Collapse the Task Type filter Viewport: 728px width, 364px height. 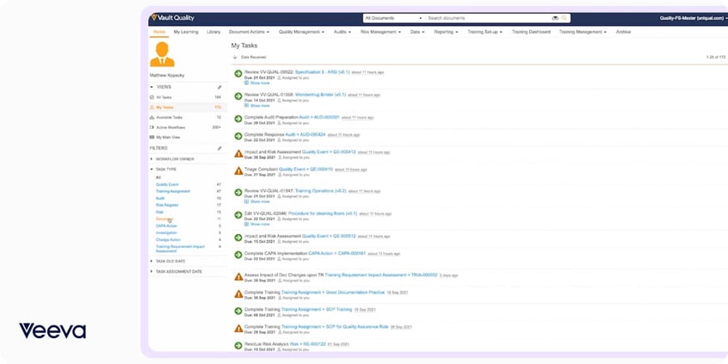[x=151, y=170]
